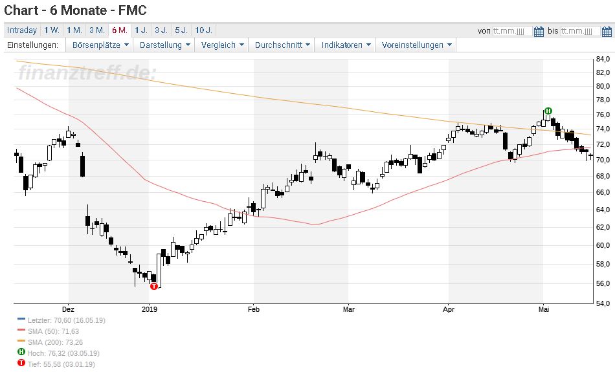The height and width of the screenshot is (372, 615).
Task: Click the Feb label on time axis
Action: click(x=254, y=309)
